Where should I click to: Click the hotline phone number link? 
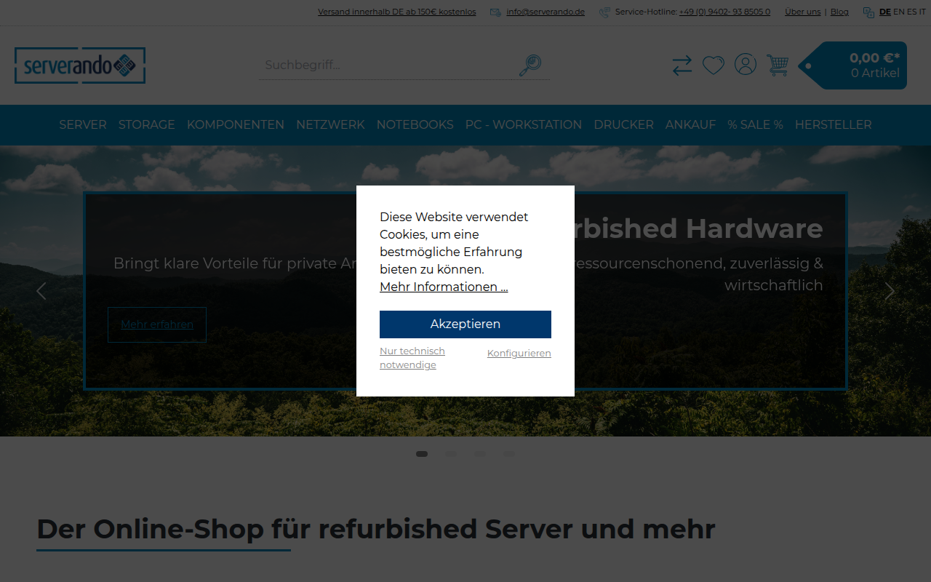(724, 12)
